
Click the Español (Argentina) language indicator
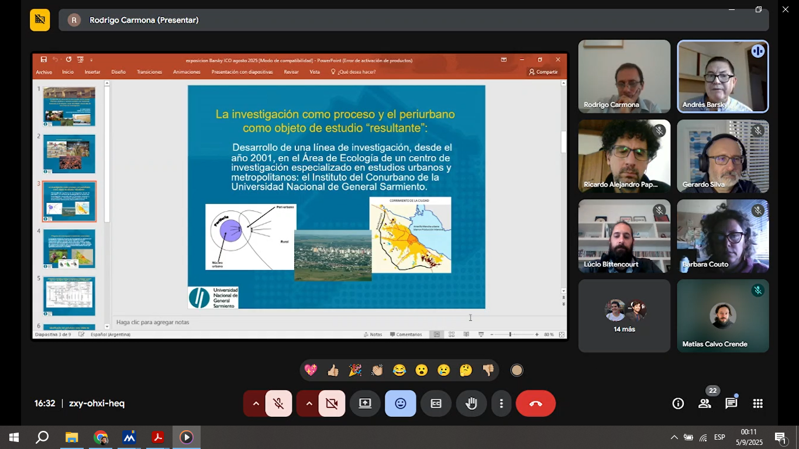(x=111, y=334)
